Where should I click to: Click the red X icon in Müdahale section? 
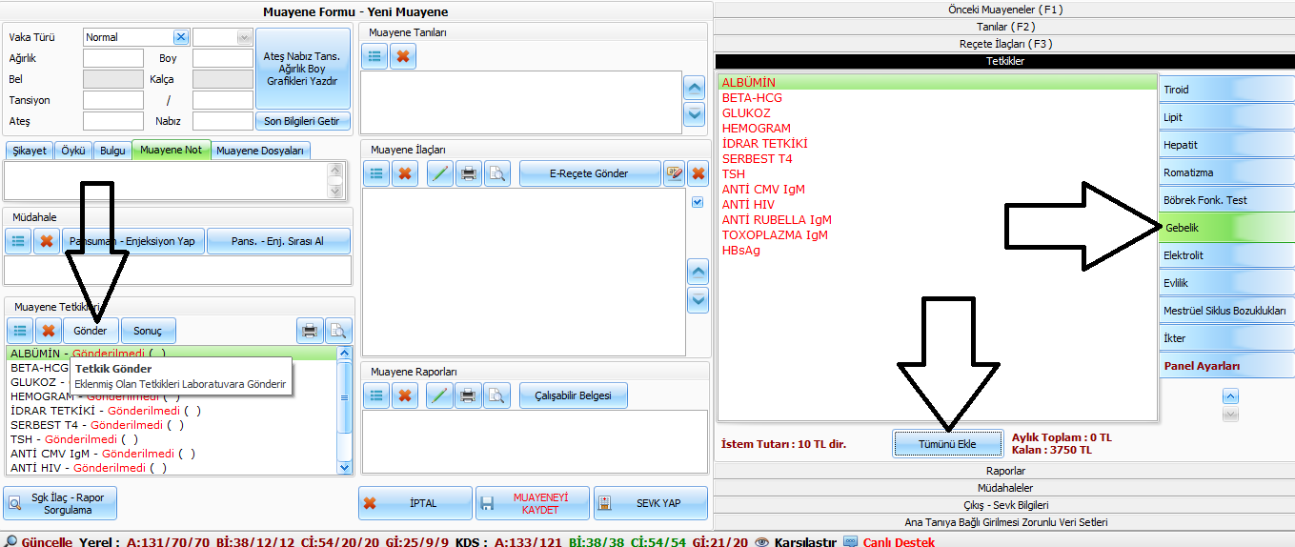[47, 241]
